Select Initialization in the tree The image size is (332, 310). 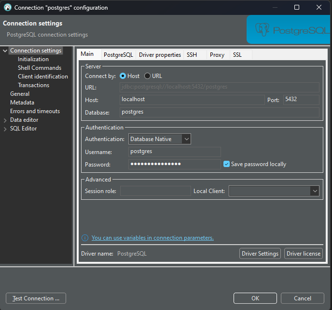33,59
